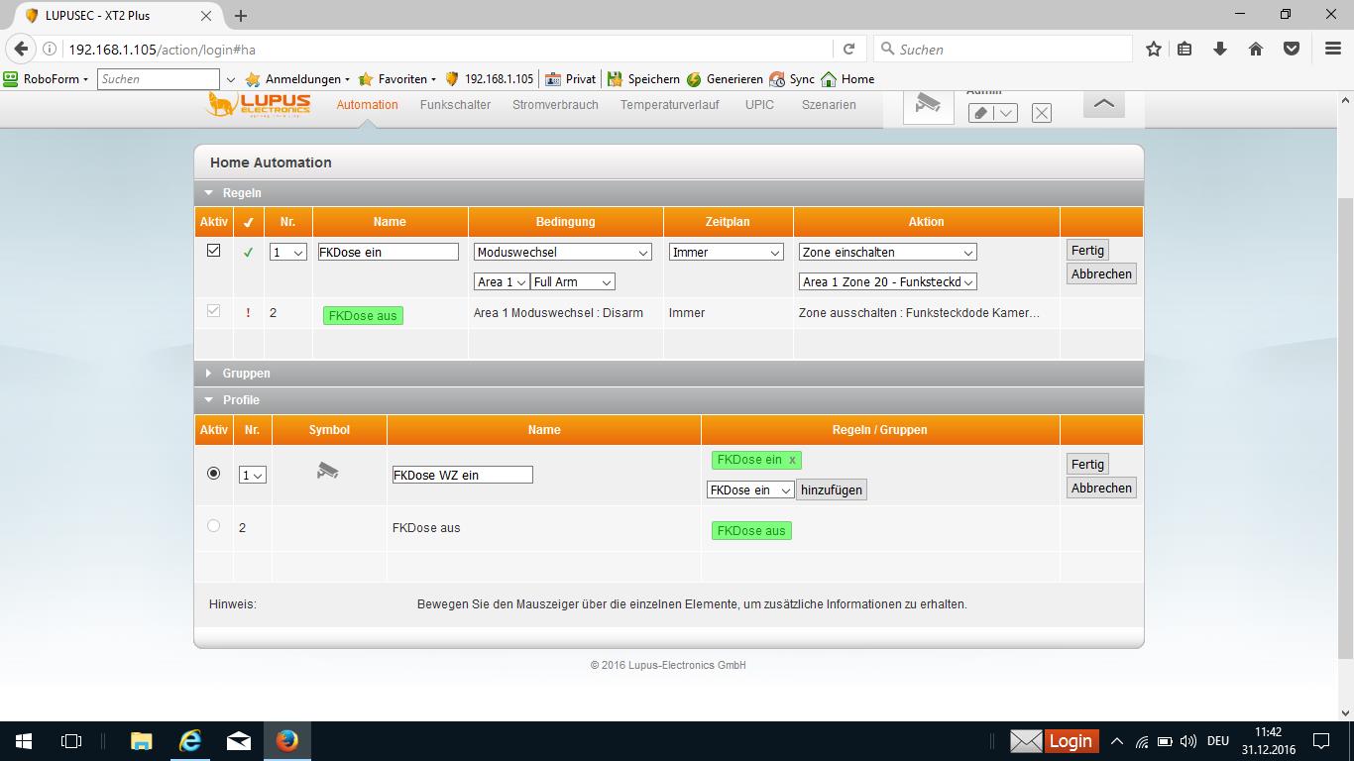Click the FKDose WZ ein name field

tap(462, 475)
